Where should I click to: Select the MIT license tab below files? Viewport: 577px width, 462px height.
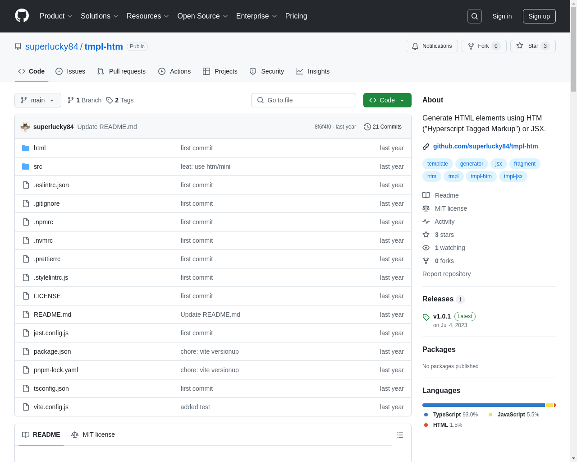point(93,434)
